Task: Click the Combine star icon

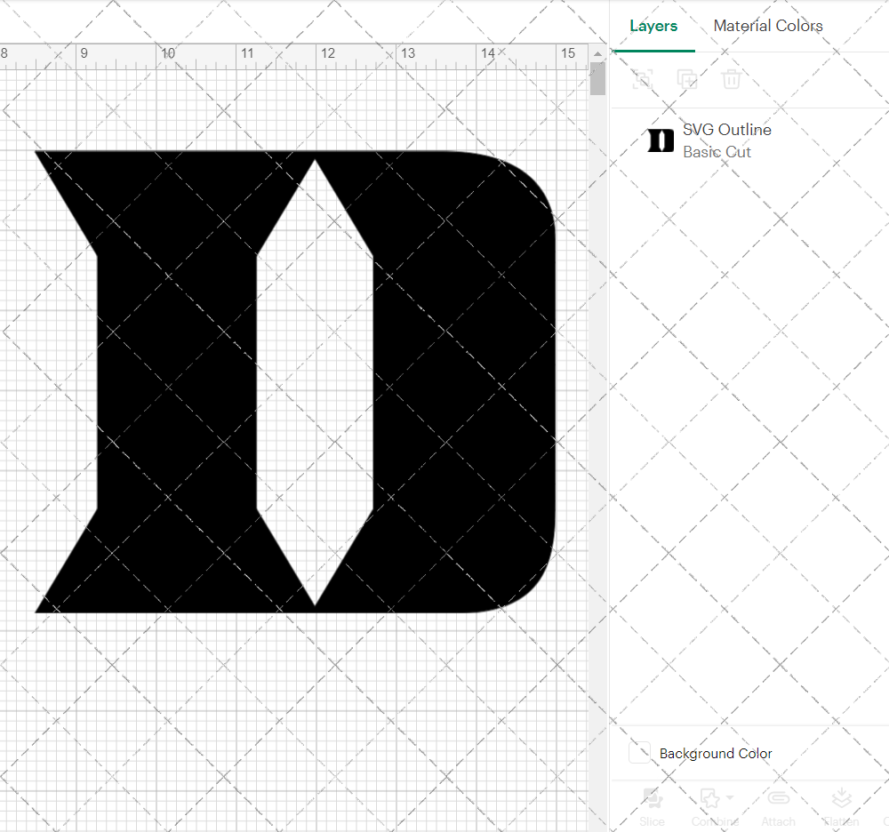Action: click(709, 798)
